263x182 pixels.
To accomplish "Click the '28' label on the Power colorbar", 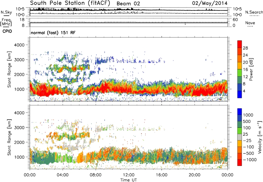I will [x=245, y=48].
